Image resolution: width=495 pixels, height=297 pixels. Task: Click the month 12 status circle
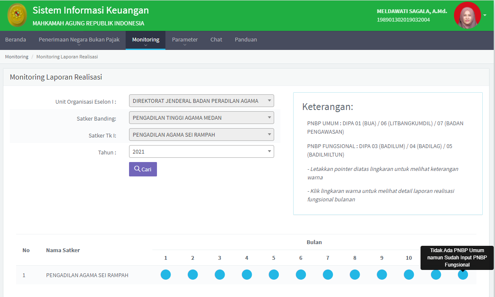point(463,275)
